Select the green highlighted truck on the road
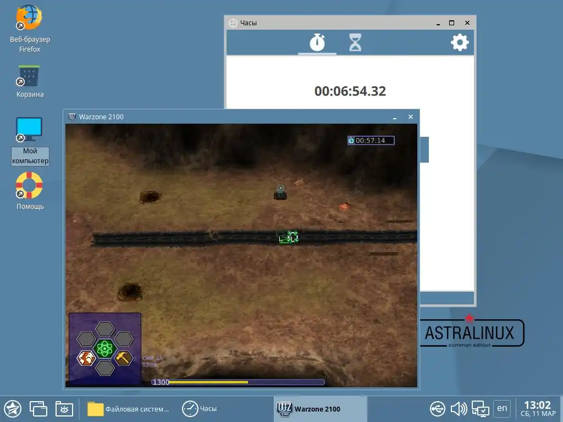This screenshot has width=563, height=422. pyautogui.click(x=288, y=237)
